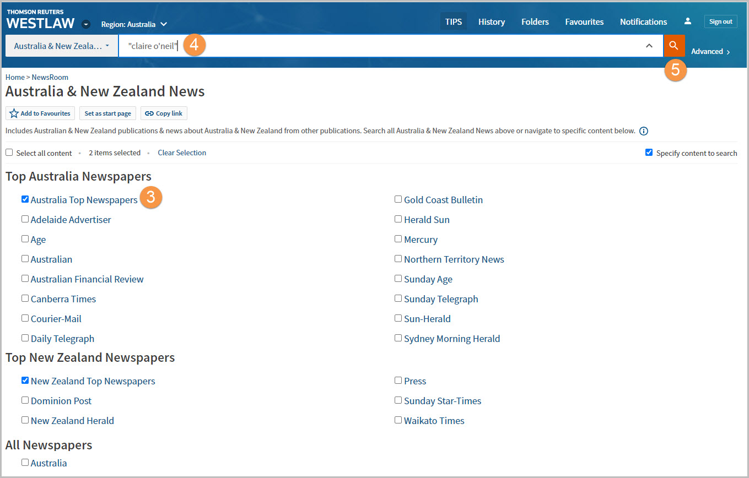Tick the Select all content checkbox
Image resolution: width=749 pixels, height=478 pixels.
9,153
